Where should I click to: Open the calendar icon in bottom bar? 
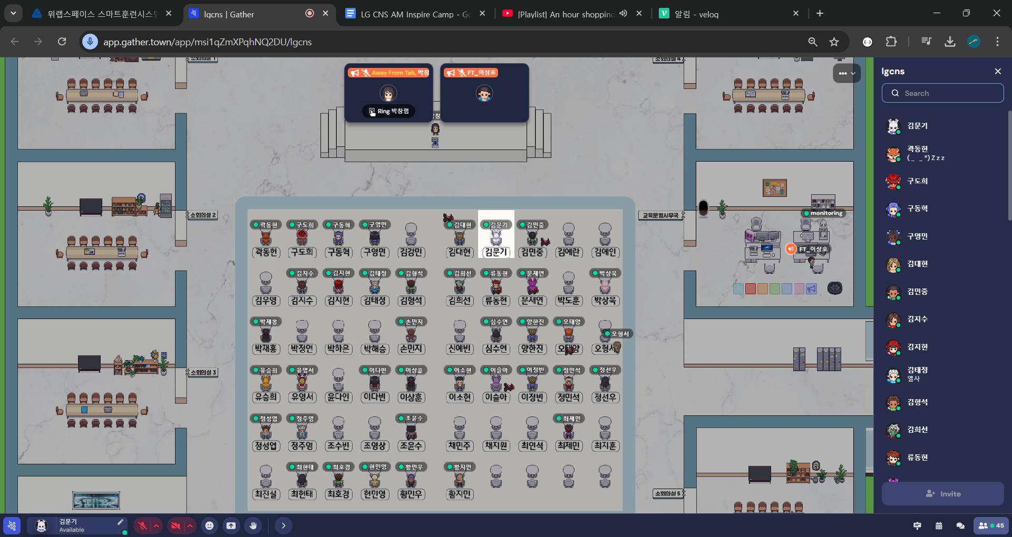tap(939, 525)
